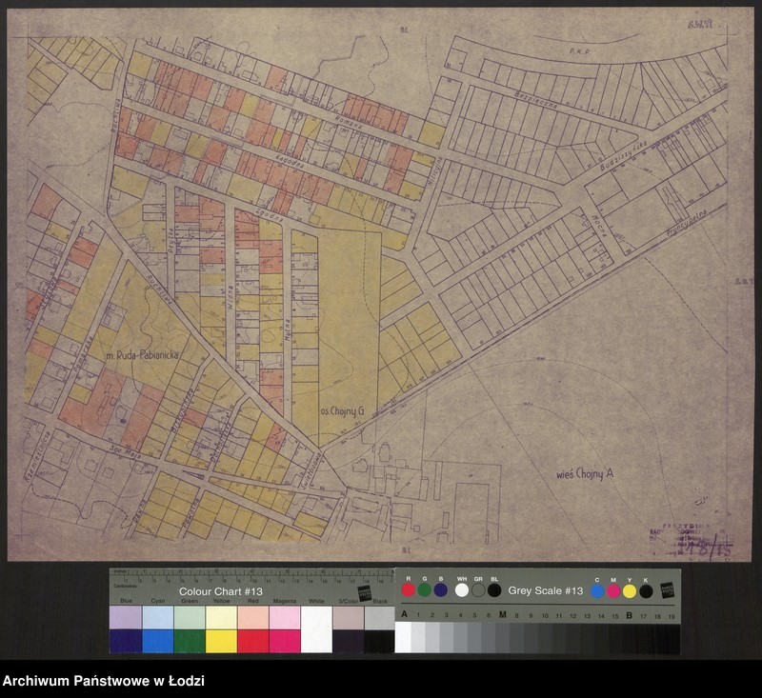Click the 'wieś Chojny A' map label
This screenshot has height=698, width=762.
587,473
